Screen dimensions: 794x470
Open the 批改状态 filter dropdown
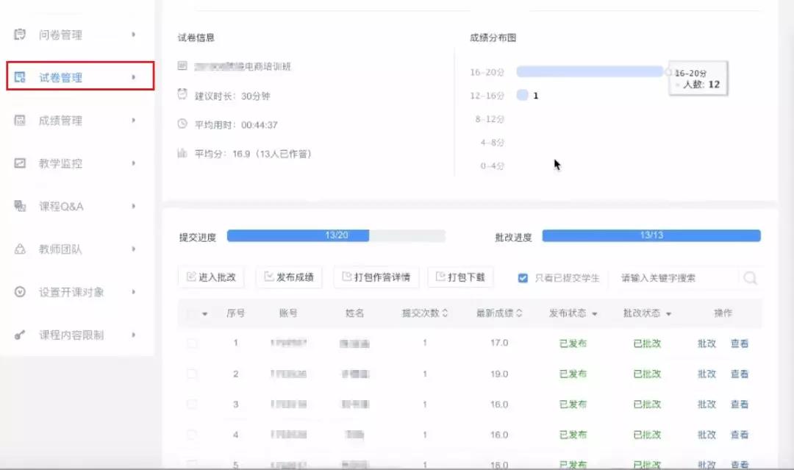pos(668,314)
